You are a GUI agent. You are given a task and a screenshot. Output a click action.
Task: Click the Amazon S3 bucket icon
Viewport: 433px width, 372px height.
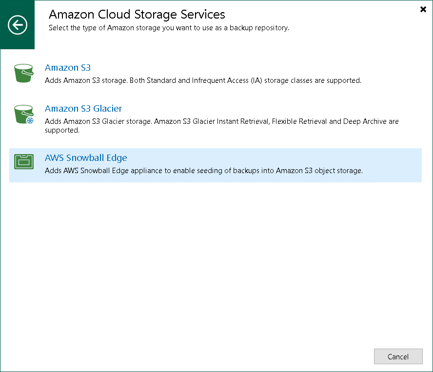pos(23,73)
